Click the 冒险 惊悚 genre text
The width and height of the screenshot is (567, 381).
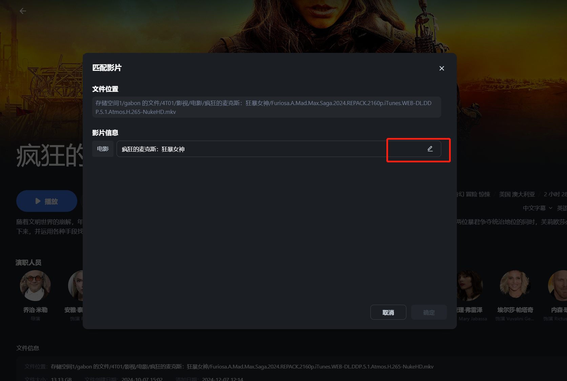(478, 194)
